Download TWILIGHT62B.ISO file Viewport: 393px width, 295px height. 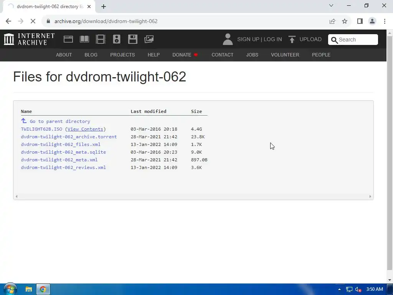tap(41, 129)
